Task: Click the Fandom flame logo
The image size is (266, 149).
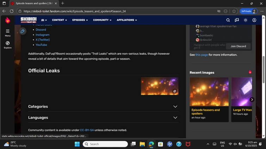Action: [8, 20]
